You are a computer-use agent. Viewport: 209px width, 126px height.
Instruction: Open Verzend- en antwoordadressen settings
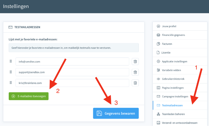click(x=179, y=123)
